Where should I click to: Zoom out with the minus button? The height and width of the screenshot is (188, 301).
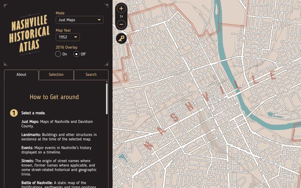(121, 24)
